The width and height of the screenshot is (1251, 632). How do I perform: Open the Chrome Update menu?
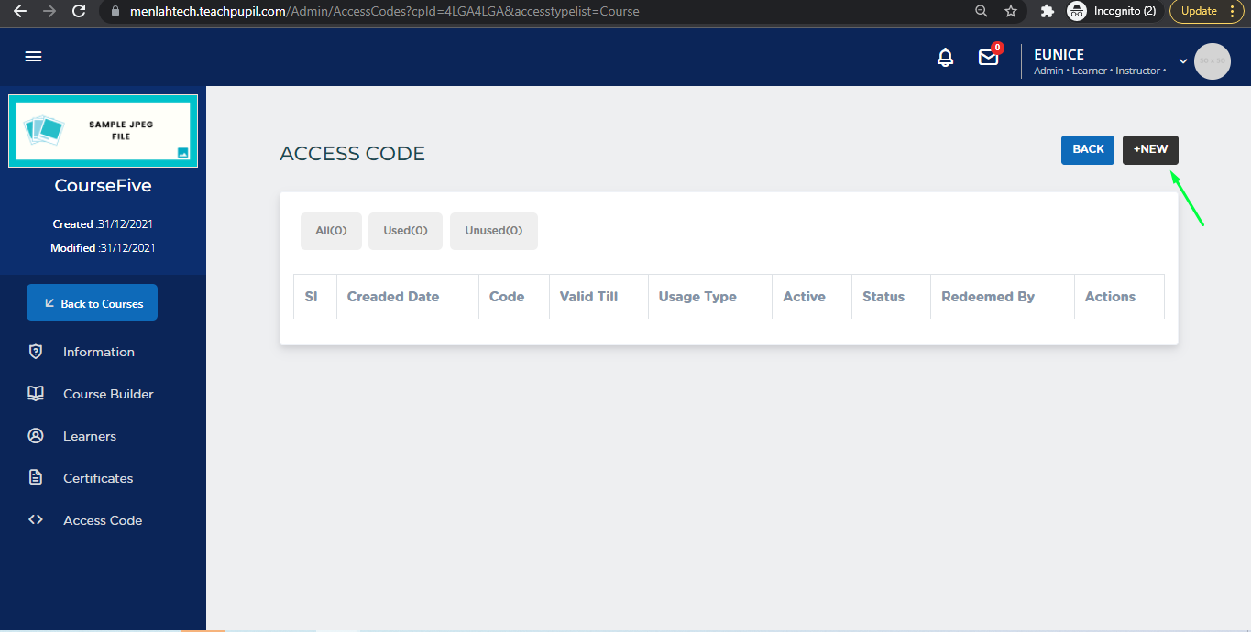(x=1207, y=12)
